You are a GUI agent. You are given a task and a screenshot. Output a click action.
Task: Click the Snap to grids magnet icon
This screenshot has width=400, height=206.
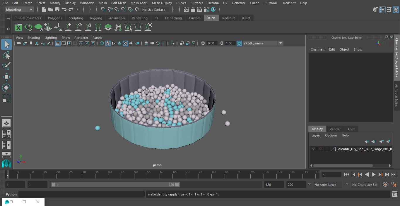[103, 10]
